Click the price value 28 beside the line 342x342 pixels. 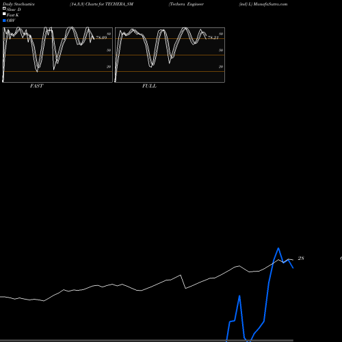(x=301, y=258)
